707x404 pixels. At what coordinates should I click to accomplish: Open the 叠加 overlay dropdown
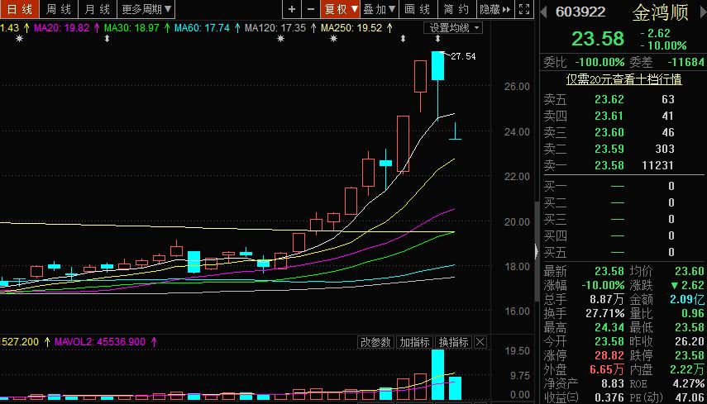pyautogui.click(x=380, y=9)
